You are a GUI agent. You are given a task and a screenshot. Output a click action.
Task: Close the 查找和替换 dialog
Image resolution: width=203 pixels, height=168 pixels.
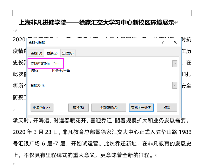tap(175, 42)
